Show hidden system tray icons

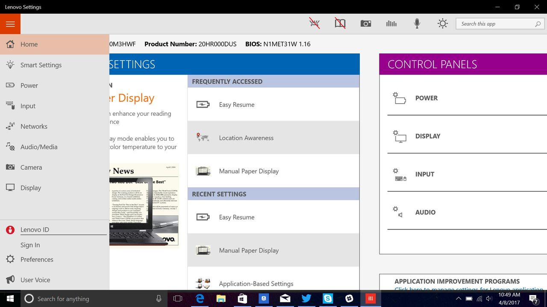[x=459, y=298]
